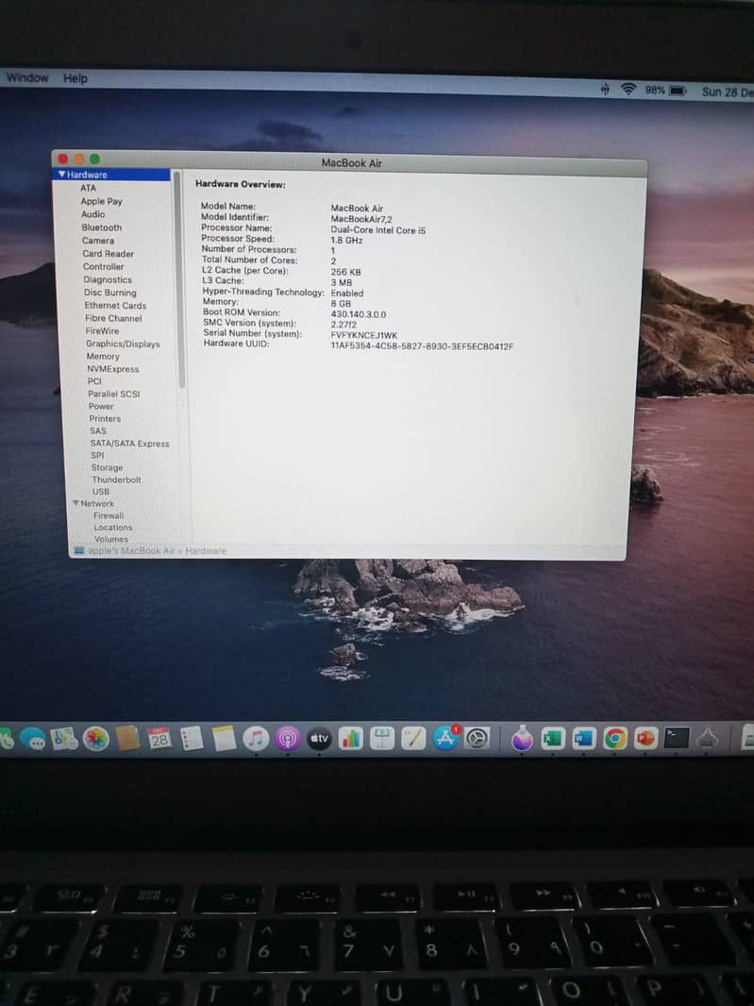The width and height of the screenshot is (754, 1006).
Task: Select Camera in the sidebar
Action: (98, 241)
